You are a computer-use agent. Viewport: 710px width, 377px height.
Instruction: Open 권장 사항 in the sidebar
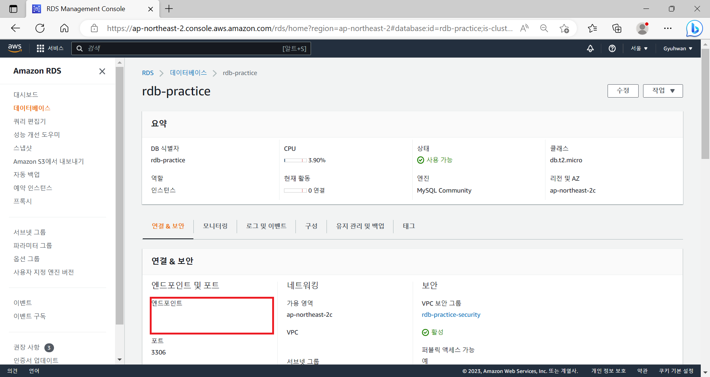click(x=27, y=347)
